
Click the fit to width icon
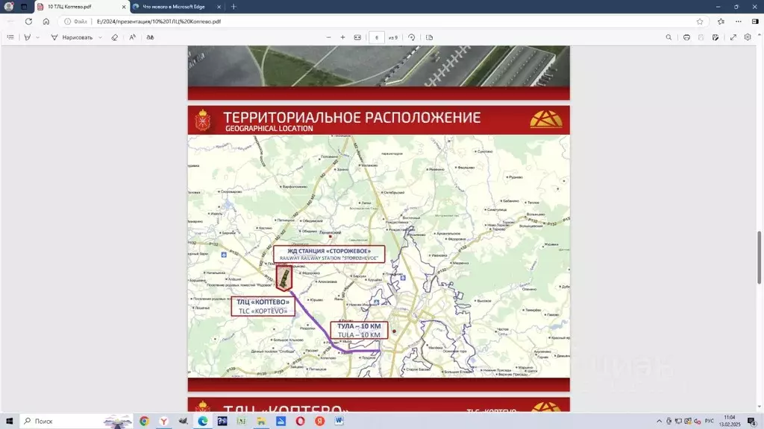pyautogui.click(x=357, y=37)
